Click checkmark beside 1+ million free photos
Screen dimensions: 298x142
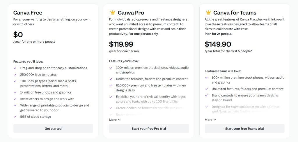(x=15, y=92)
